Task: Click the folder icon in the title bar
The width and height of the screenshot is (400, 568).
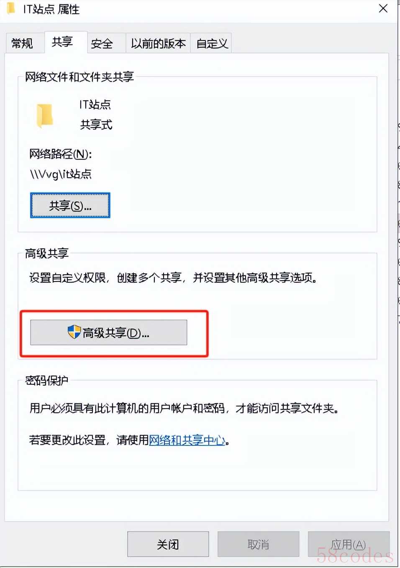Action: [11, 8]
